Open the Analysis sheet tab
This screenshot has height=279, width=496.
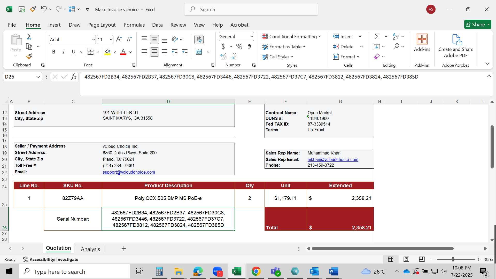(x=90, y=249)
